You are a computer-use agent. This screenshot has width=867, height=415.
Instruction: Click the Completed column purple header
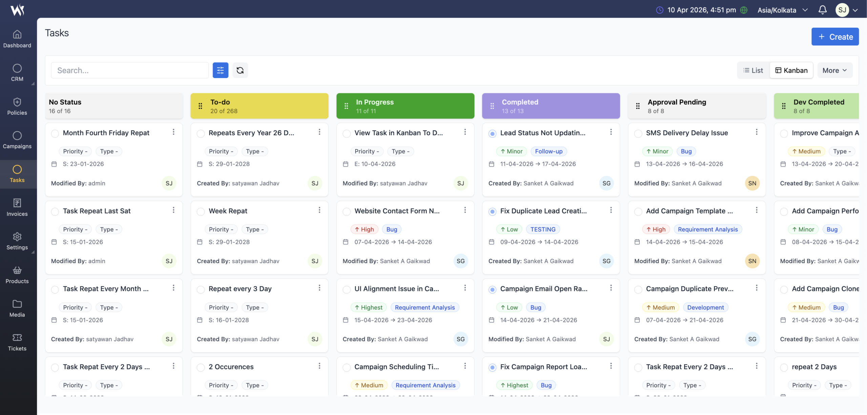click(551, 106)
